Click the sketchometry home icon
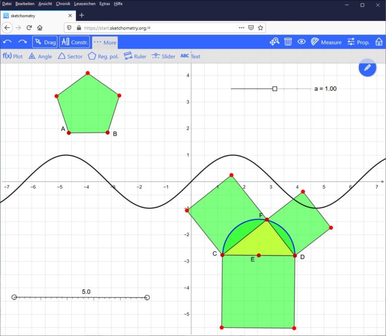The width and height of the screenshot is (386, 336). [x=379, y=42]
